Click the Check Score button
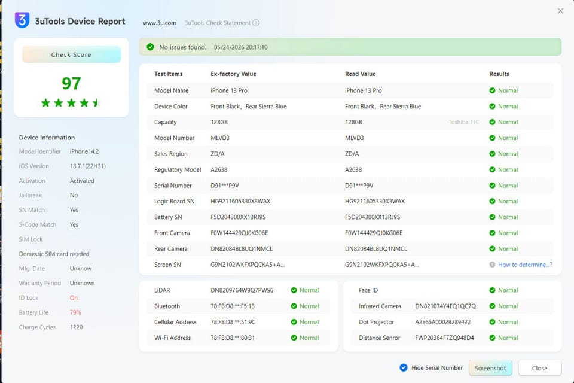Image resolution: width=574 pixels, height=383 pixels. 71,54
